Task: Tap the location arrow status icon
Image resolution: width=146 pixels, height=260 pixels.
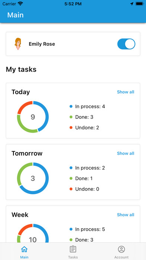Action: click(131, 4)
